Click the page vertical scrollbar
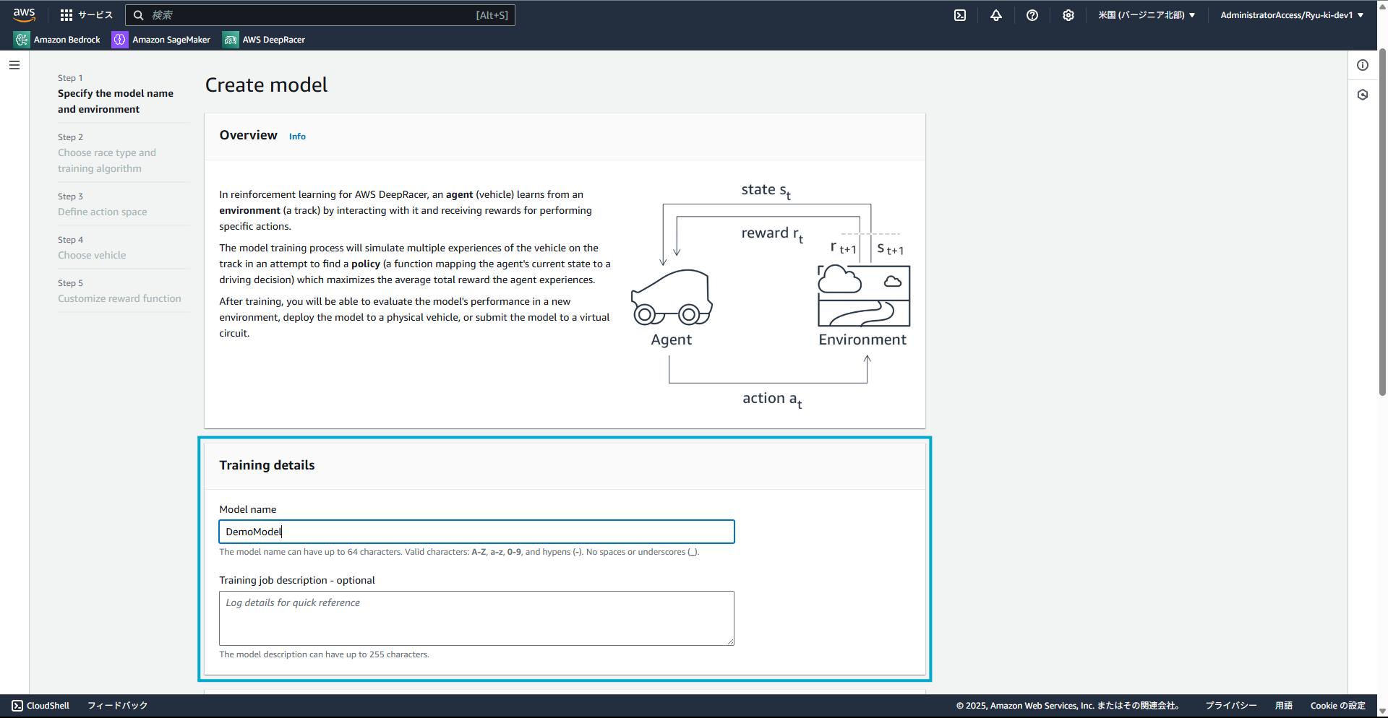This screenshot has width=1388, height=718. click(1382, 222)
